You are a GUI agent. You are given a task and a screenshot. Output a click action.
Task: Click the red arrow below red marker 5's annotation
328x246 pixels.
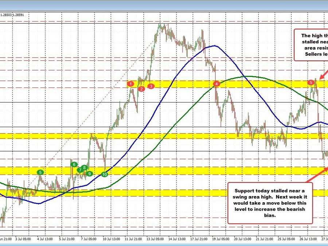tap(323, 72)
